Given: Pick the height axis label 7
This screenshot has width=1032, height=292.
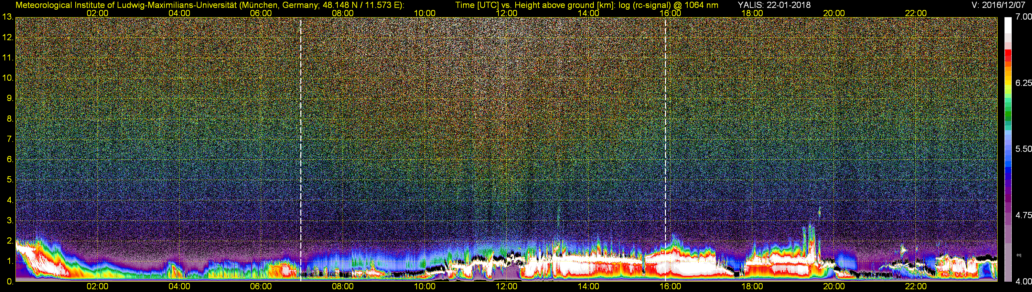Looking at the screenshot, I should 10,139.
